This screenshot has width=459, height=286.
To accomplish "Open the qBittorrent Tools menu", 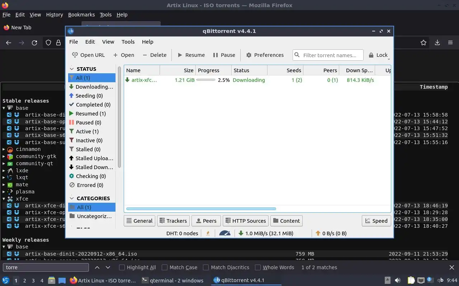I will pyautogui.click(x=128, y=42).
